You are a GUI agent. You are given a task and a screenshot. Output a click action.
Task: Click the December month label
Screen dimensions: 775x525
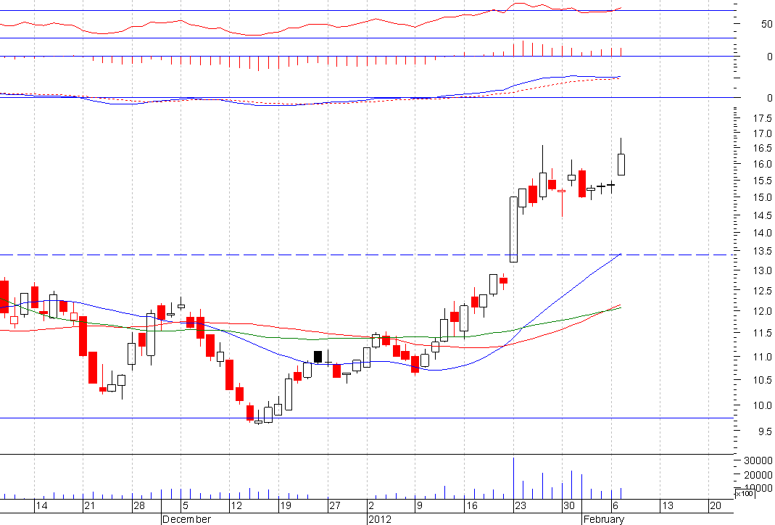[186, 520]
